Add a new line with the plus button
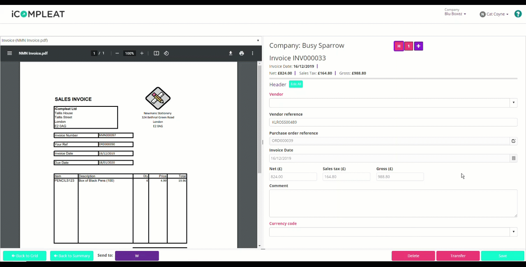Image resolution: width=526 pixels, height=267 pixels. [x=418, y=46]
